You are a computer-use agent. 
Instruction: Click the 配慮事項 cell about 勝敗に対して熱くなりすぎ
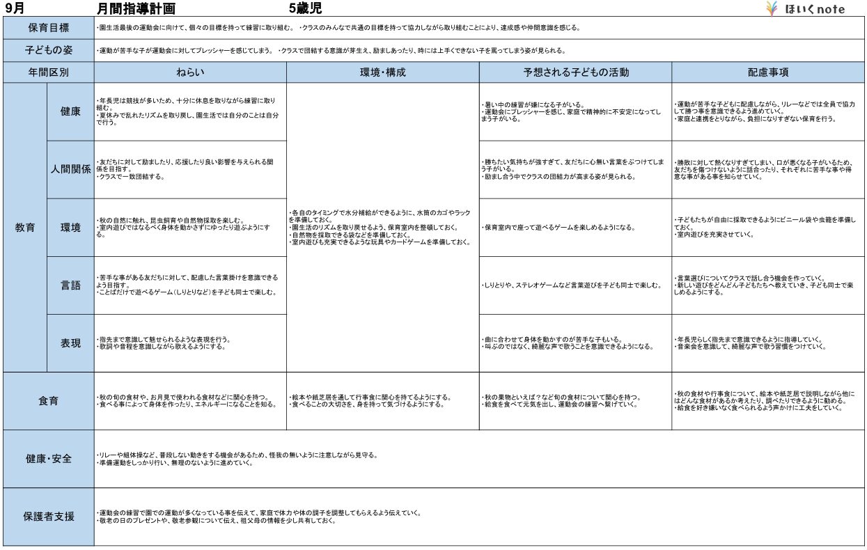click(768, 169)
